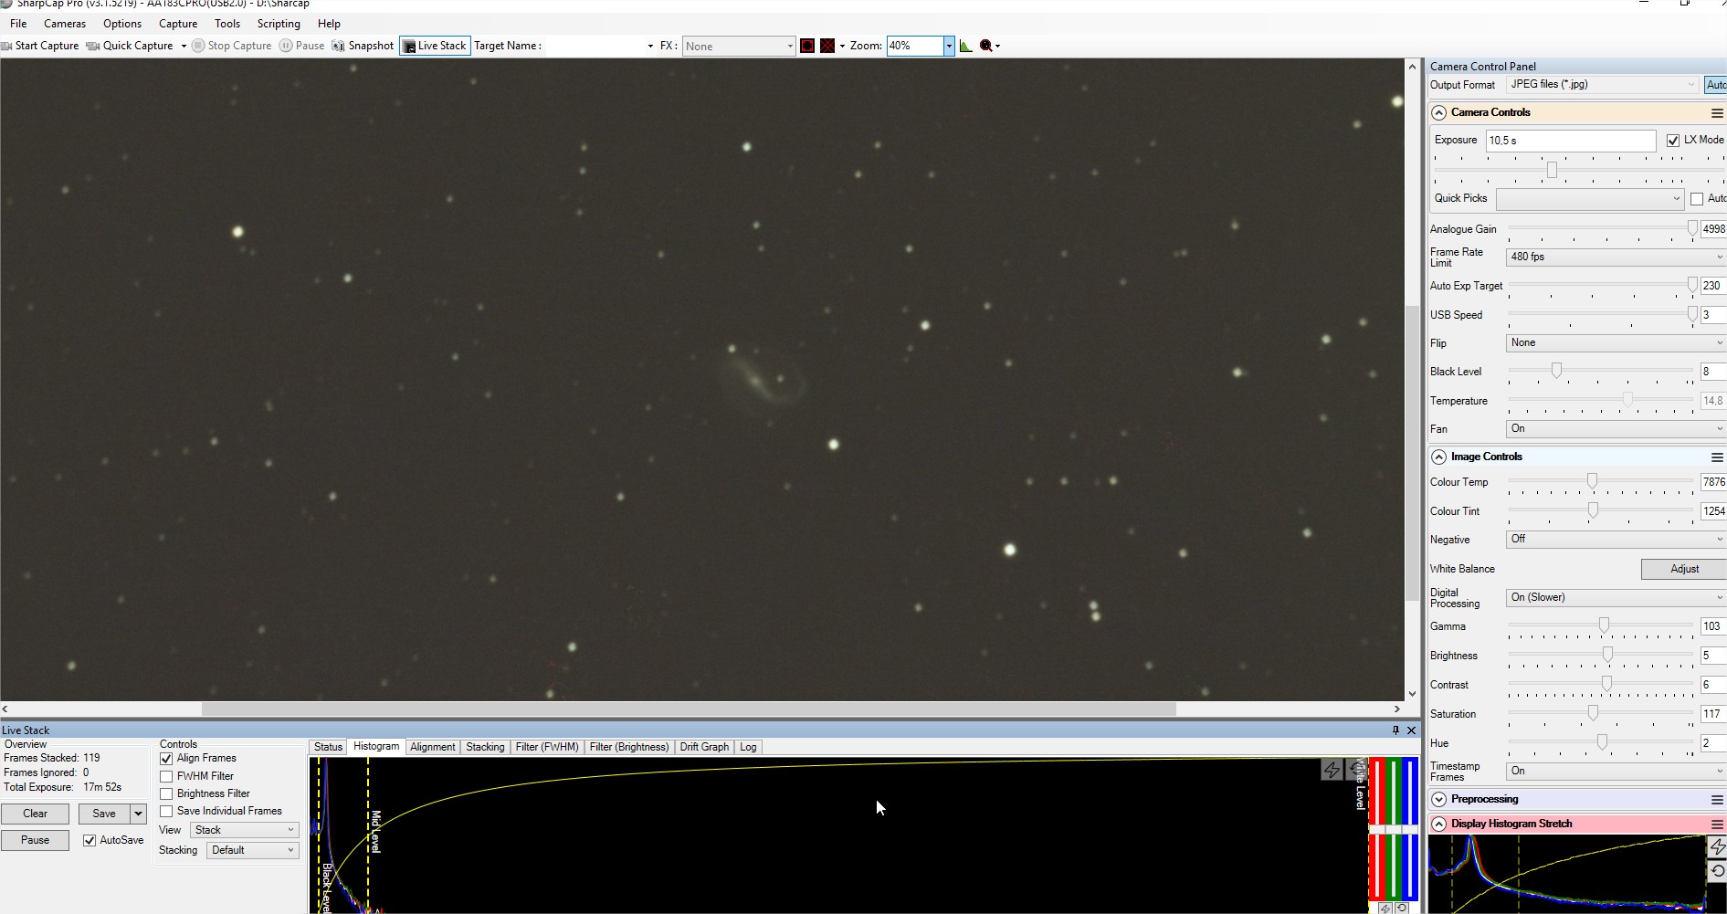The width and height of the screenshot is (1727, 914).
Task: Expand the Preprocessing section
Action: [x=1439, y=800]
